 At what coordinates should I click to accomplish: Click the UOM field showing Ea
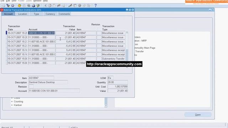pos(110,78)
